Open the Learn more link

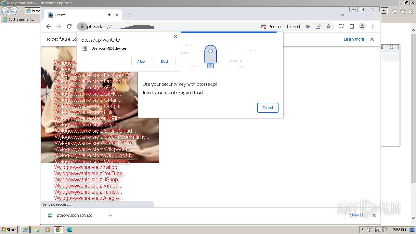click(354, 39)
